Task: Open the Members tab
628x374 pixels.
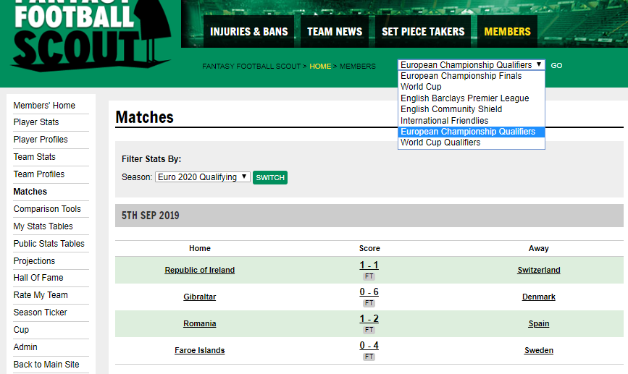Action: (507, 32)
